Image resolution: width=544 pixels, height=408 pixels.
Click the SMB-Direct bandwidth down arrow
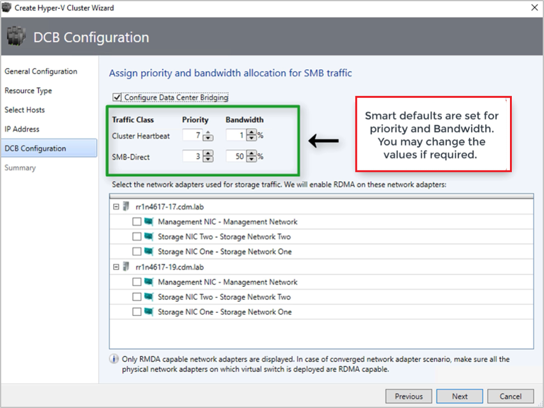(x=250, y=159)
